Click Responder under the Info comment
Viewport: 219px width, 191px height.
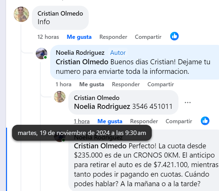pos(113,37)
